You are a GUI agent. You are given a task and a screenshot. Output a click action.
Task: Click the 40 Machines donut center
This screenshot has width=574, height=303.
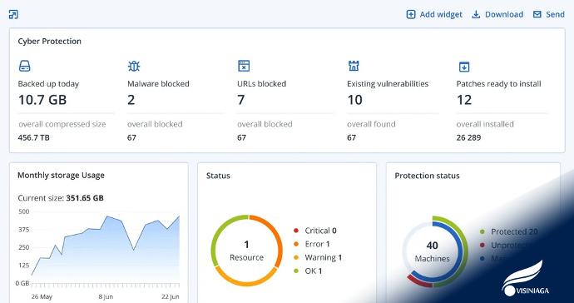click(x=433, y=251)
